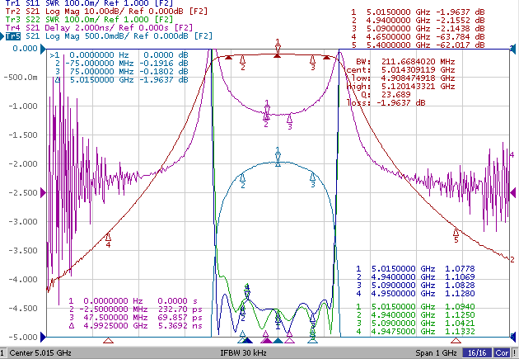Screen dimensions: 519x359
Task: Click IFBW 30 kHz in the status bar
Action: click(243, 353)
